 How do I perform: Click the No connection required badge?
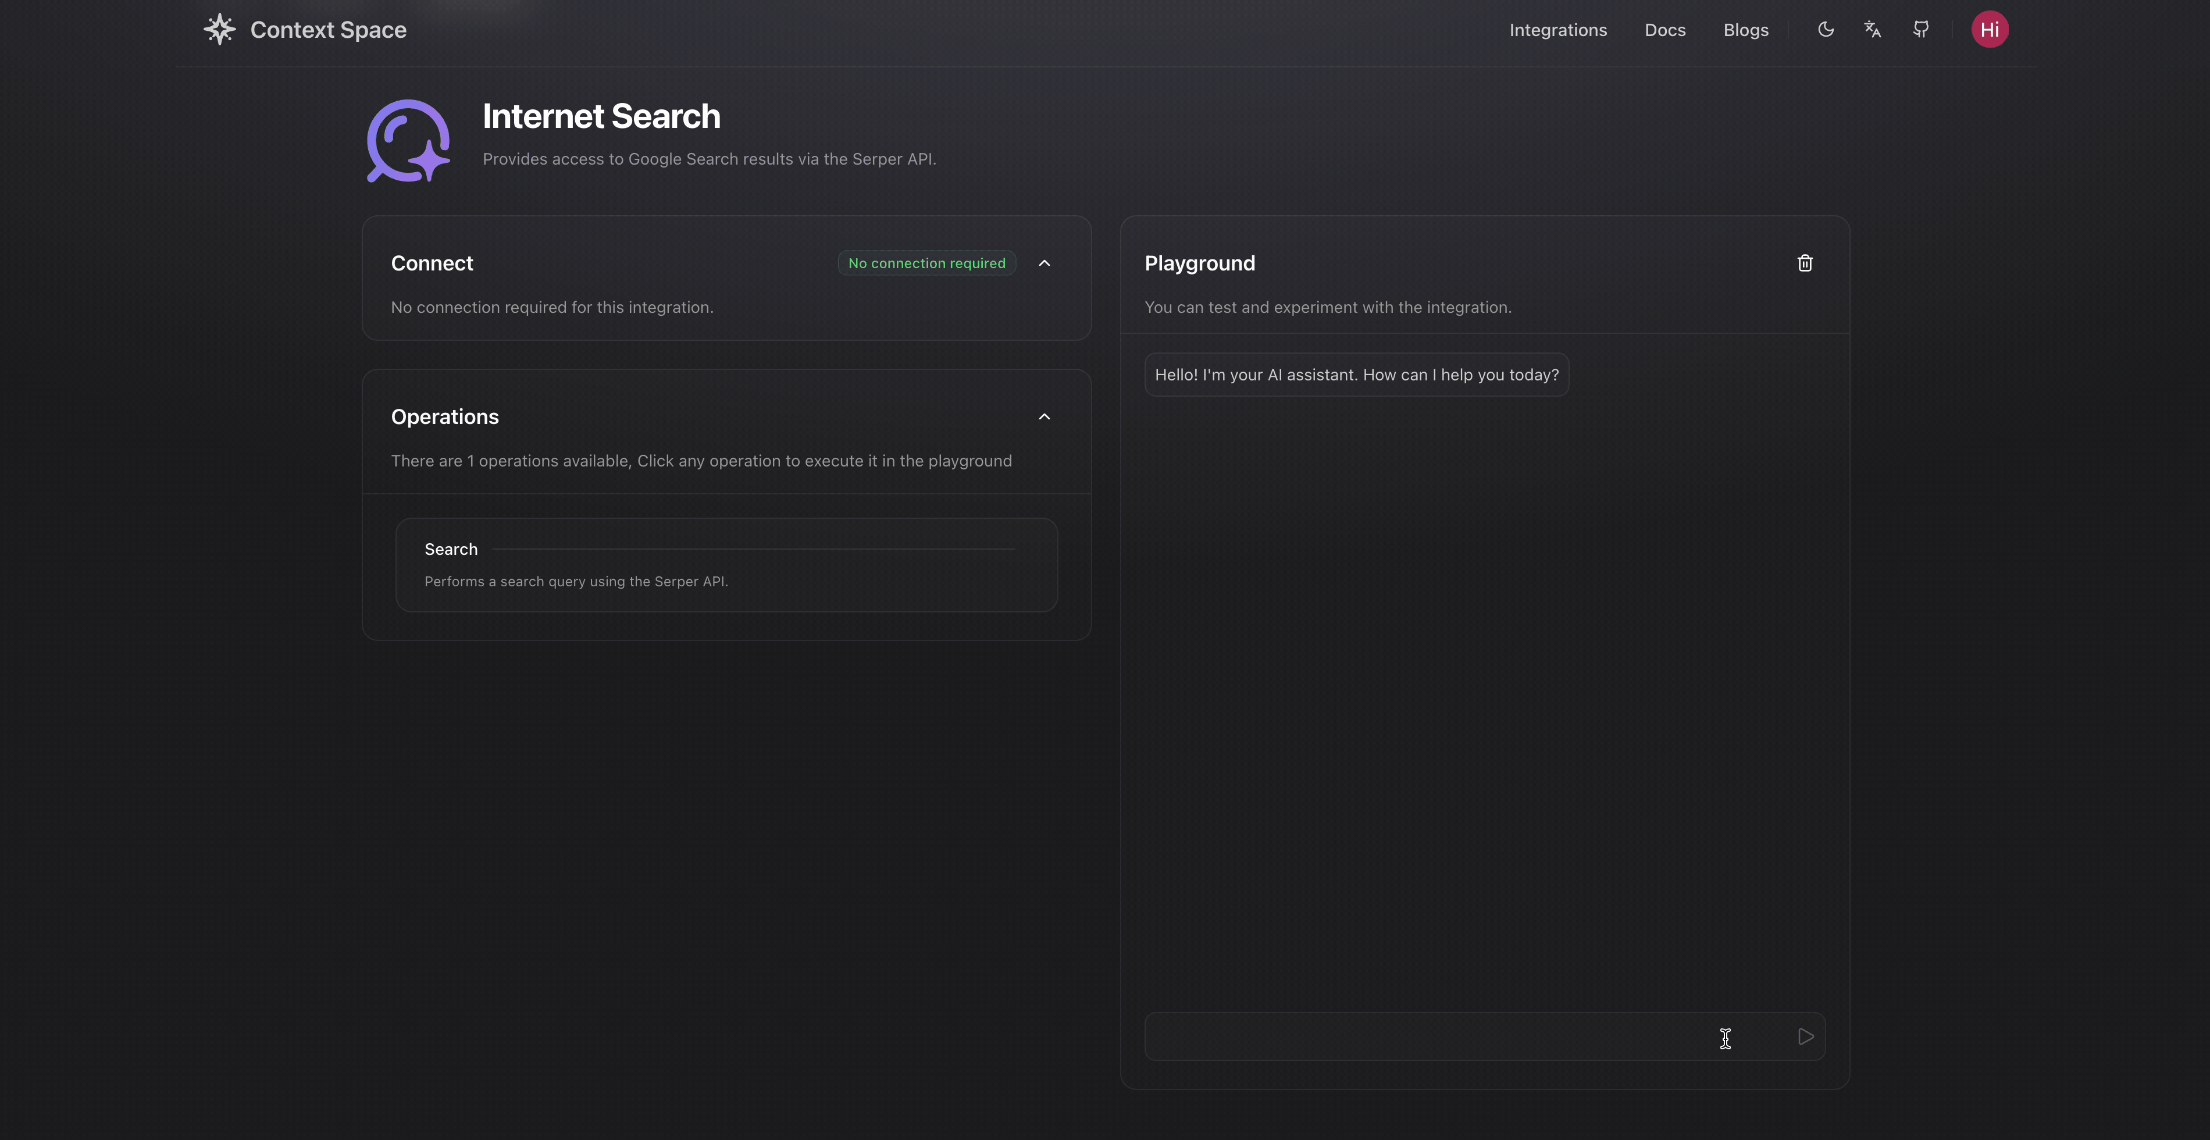(x=926, y=263)
